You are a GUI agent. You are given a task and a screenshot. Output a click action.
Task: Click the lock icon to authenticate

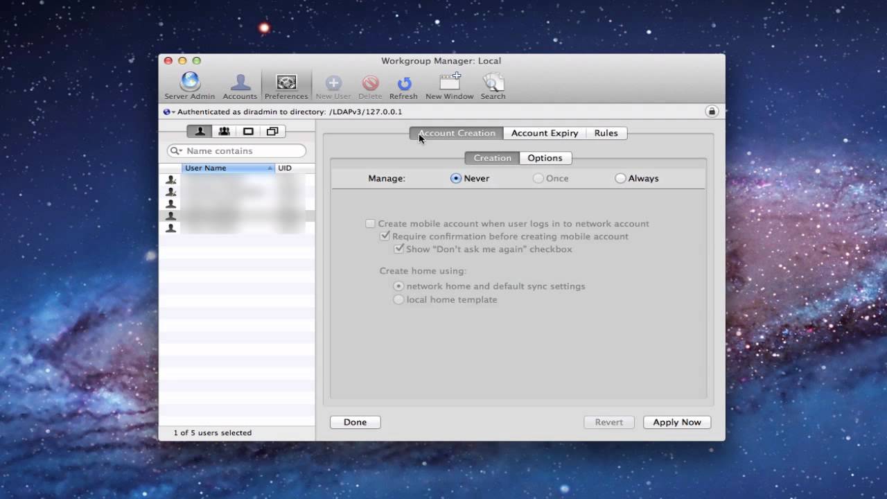pos(711,112)
